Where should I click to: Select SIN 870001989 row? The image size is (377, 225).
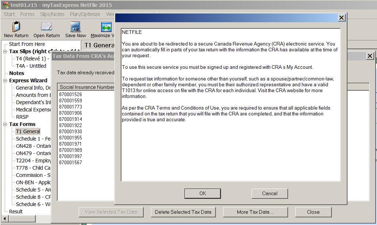70,150
